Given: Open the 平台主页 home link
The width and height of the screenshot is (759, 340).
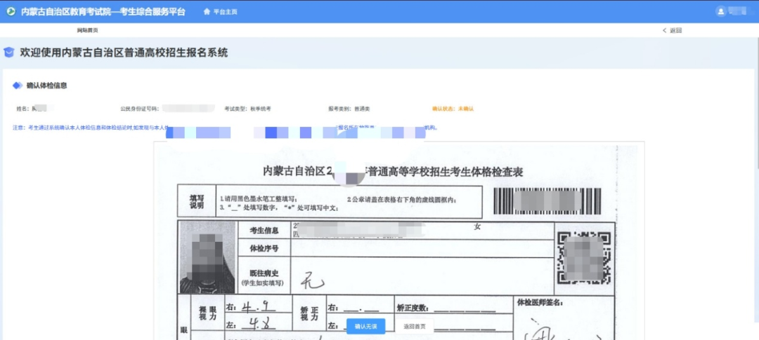Looking at the screenshot, I should 225,12.
